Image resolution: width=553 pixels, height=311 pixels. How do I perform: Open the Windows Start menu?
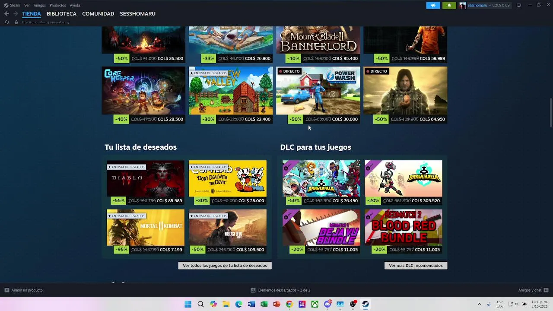tap(188, 304)
